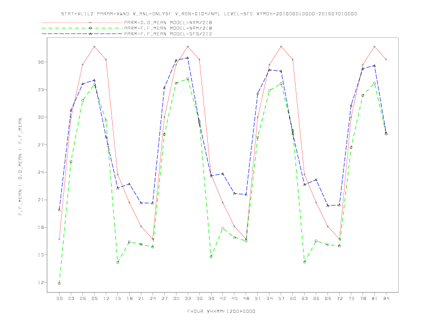
Task: Click x-axis forecast hour label 15
Action: [117, 298]
